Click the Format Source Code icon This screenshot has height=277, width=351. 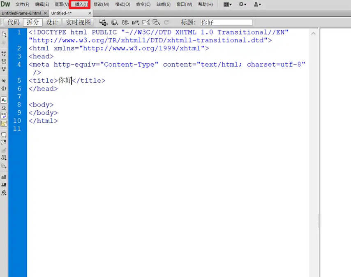4,193
